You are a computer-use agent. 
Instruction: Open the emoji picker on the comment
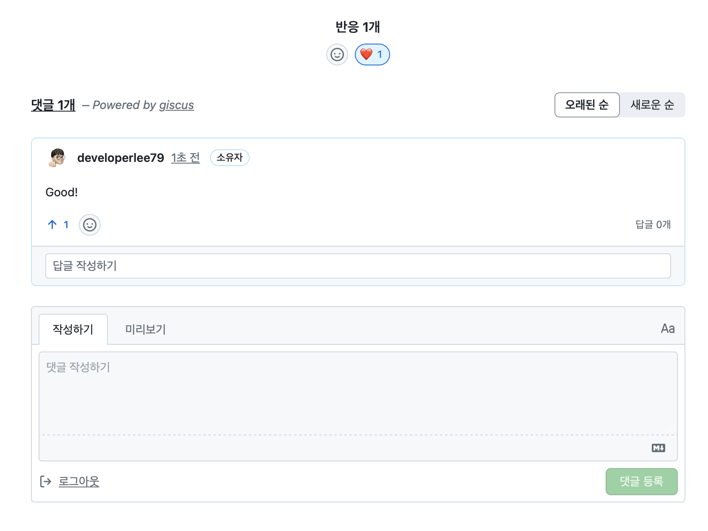click(90, 225)
